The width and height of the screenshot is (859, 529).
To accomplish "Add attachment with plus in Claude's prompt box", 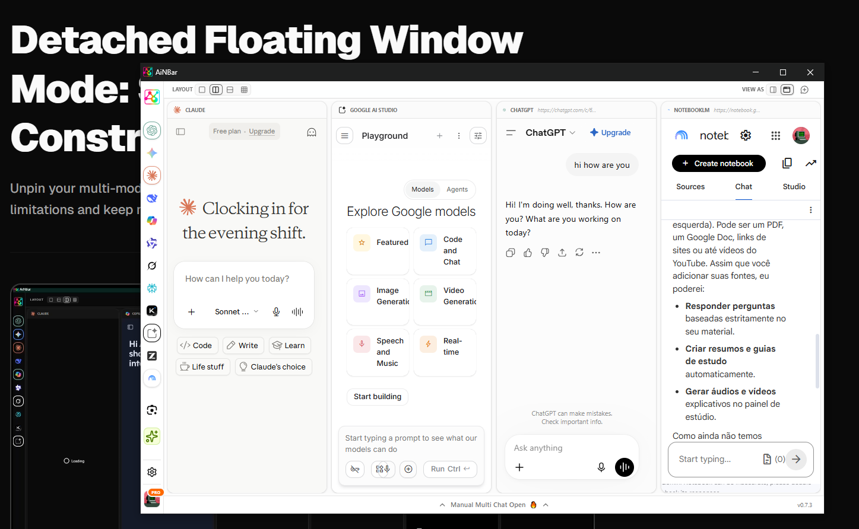I will 191,312.
